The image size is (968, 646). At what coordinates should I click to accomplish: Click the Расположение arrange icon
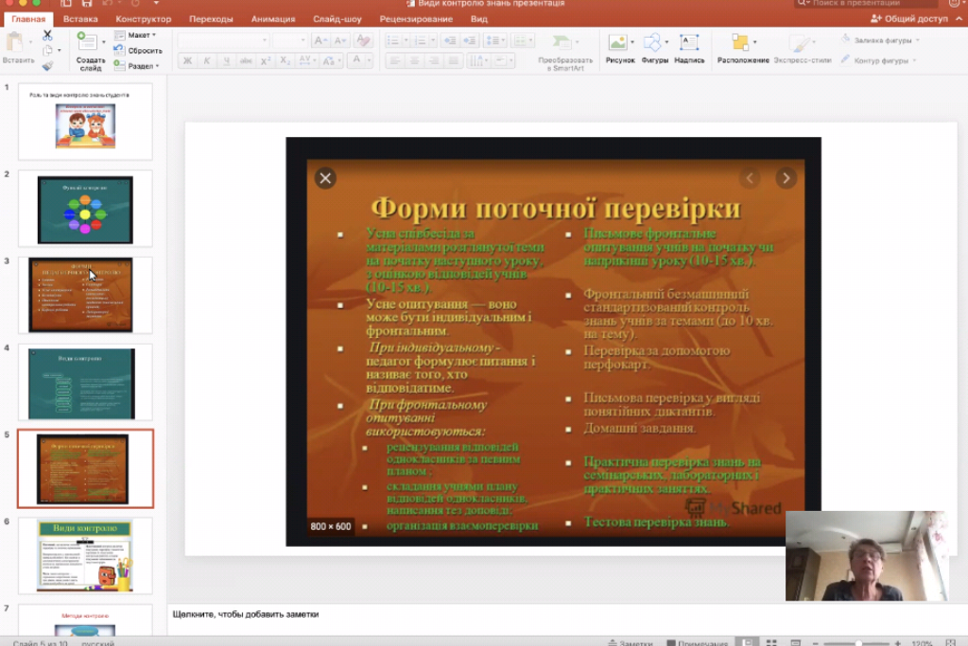point(740,42)
